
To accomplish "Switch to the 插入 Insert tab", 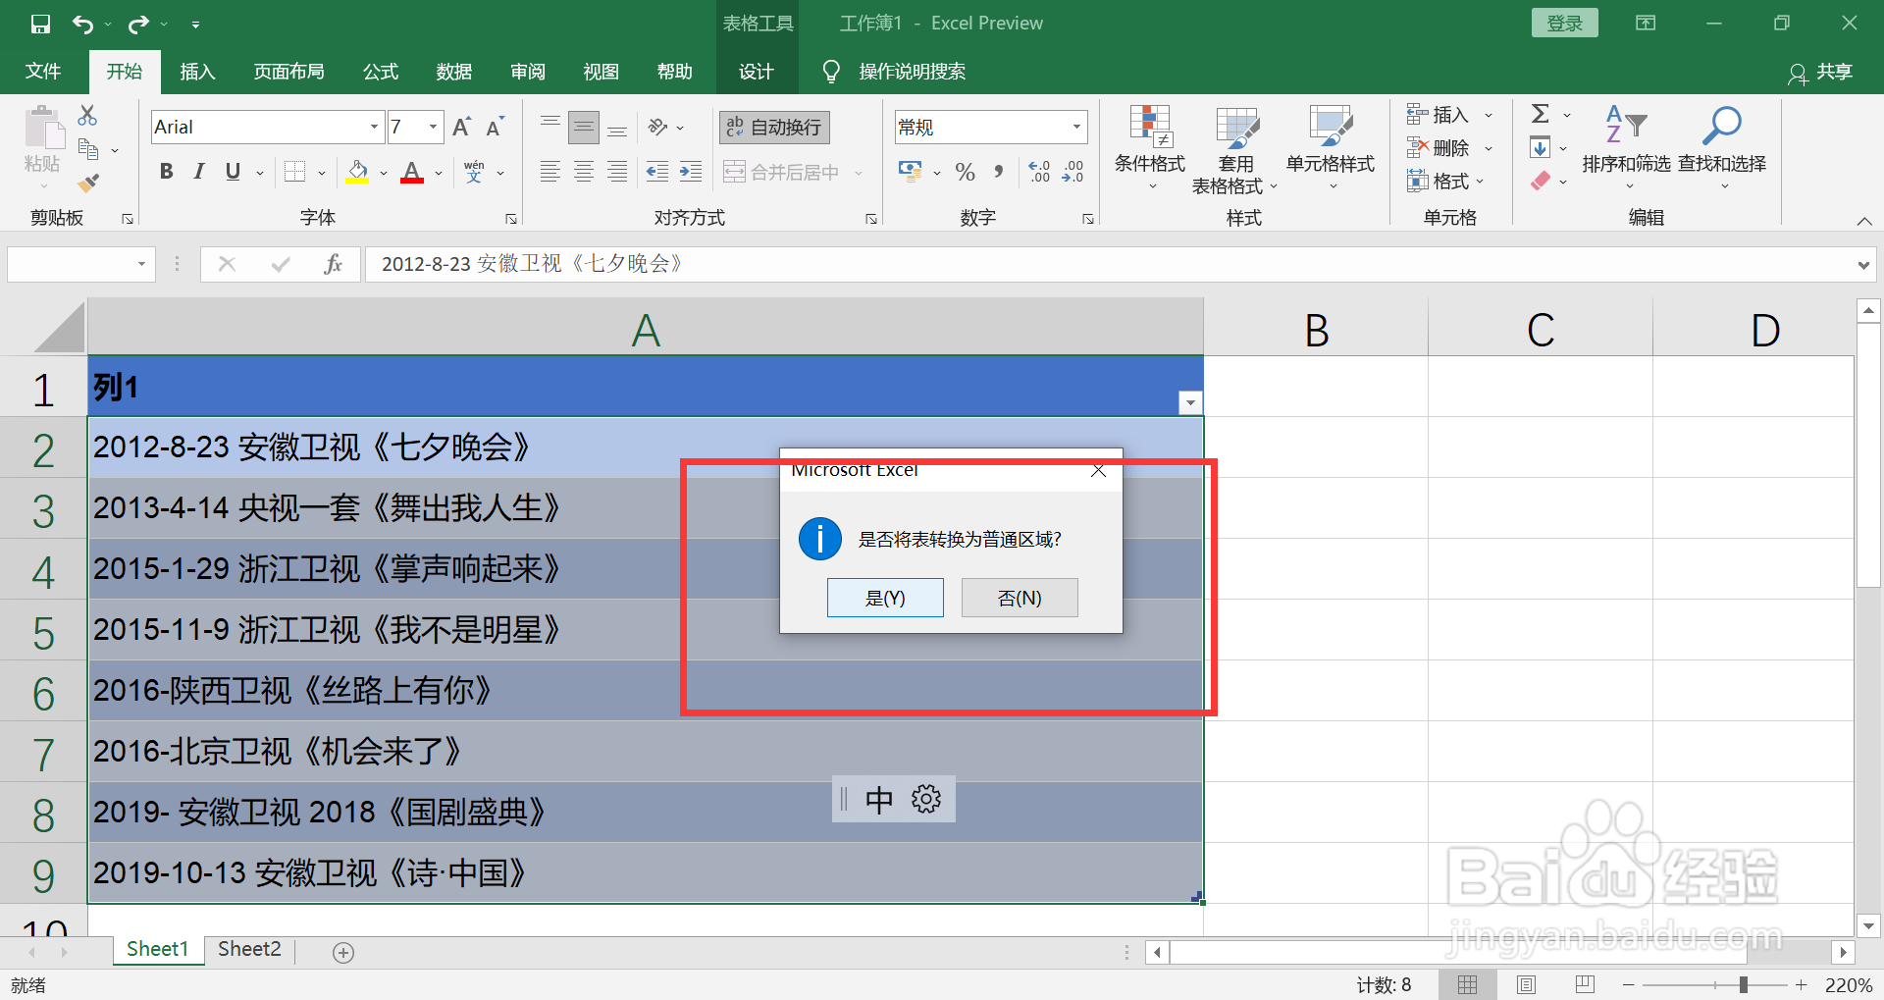I will (197, 72).
